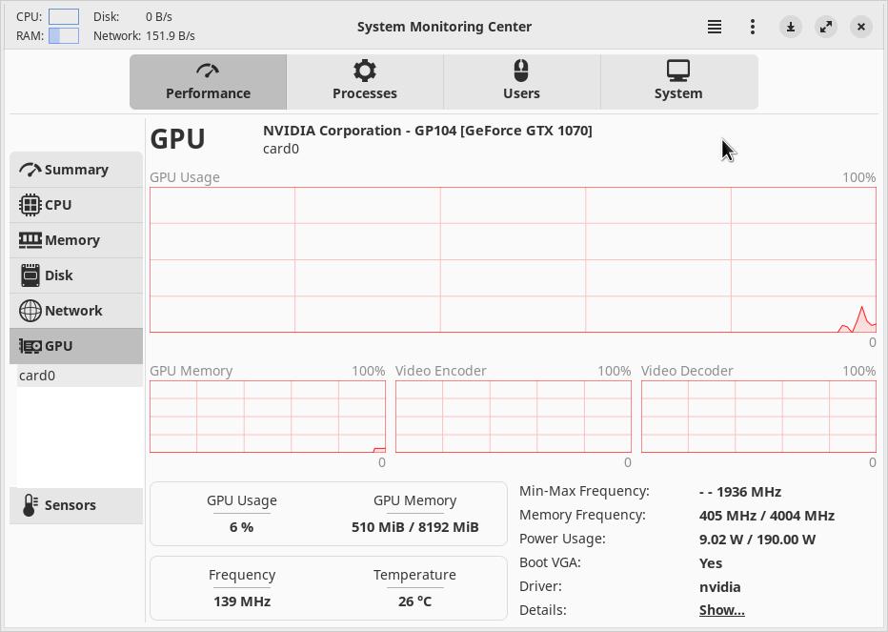Click the GPU Usage graph area
Viewport: 888px width, 632px height.
[x=513, y=259]
